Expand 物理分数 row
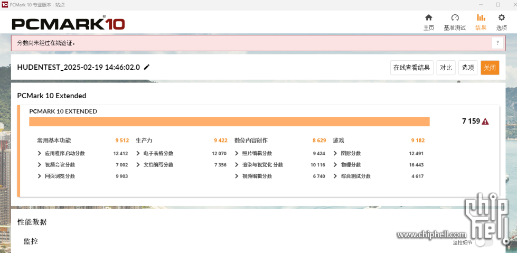 click(335, 165)
